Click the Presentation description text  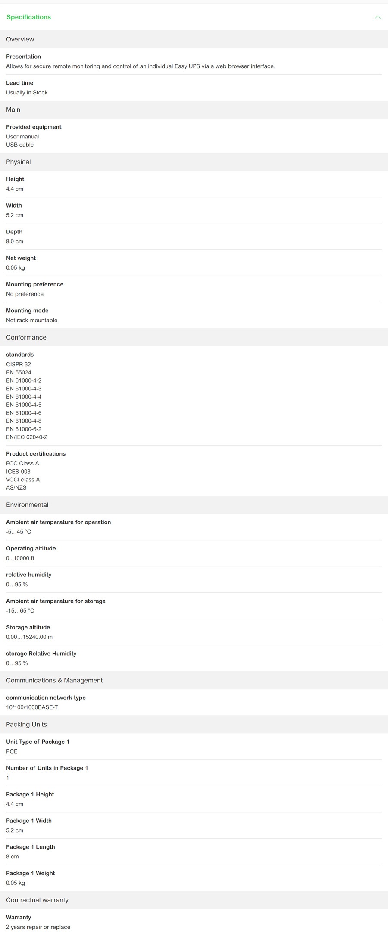pyautogui.click(x=140, y=66)
